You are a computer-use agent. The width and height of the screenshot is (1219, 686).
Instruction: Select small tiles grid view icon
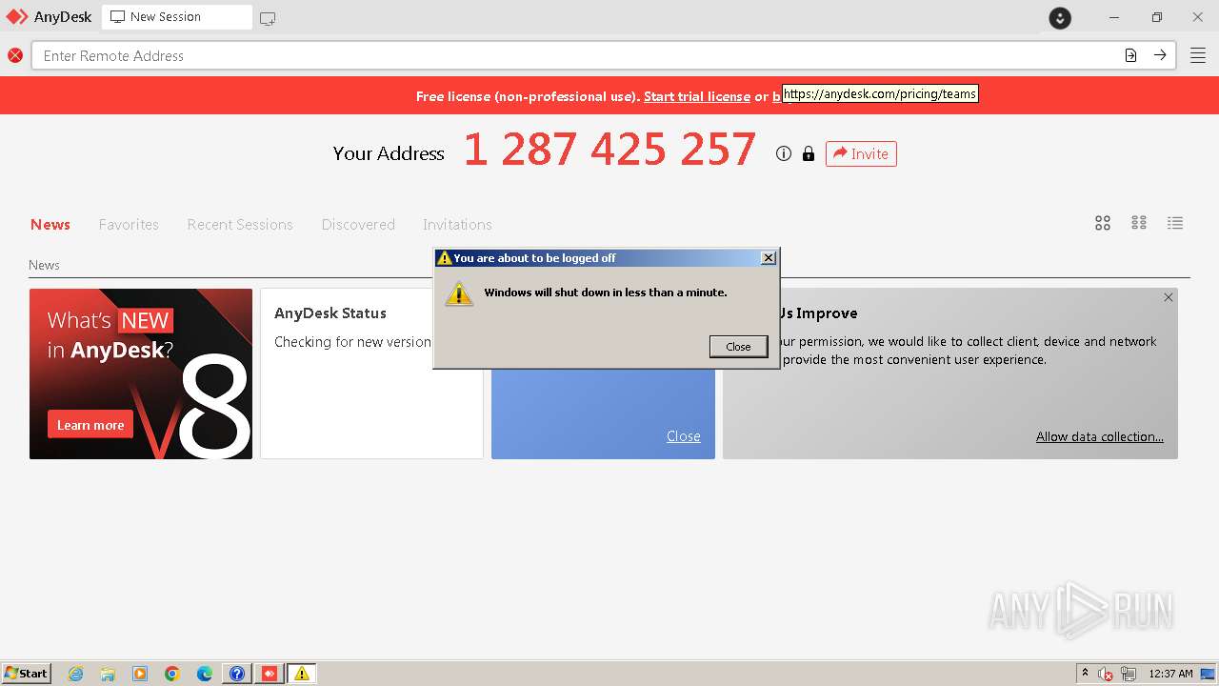pyautogui.click(x=1139, y=223)
